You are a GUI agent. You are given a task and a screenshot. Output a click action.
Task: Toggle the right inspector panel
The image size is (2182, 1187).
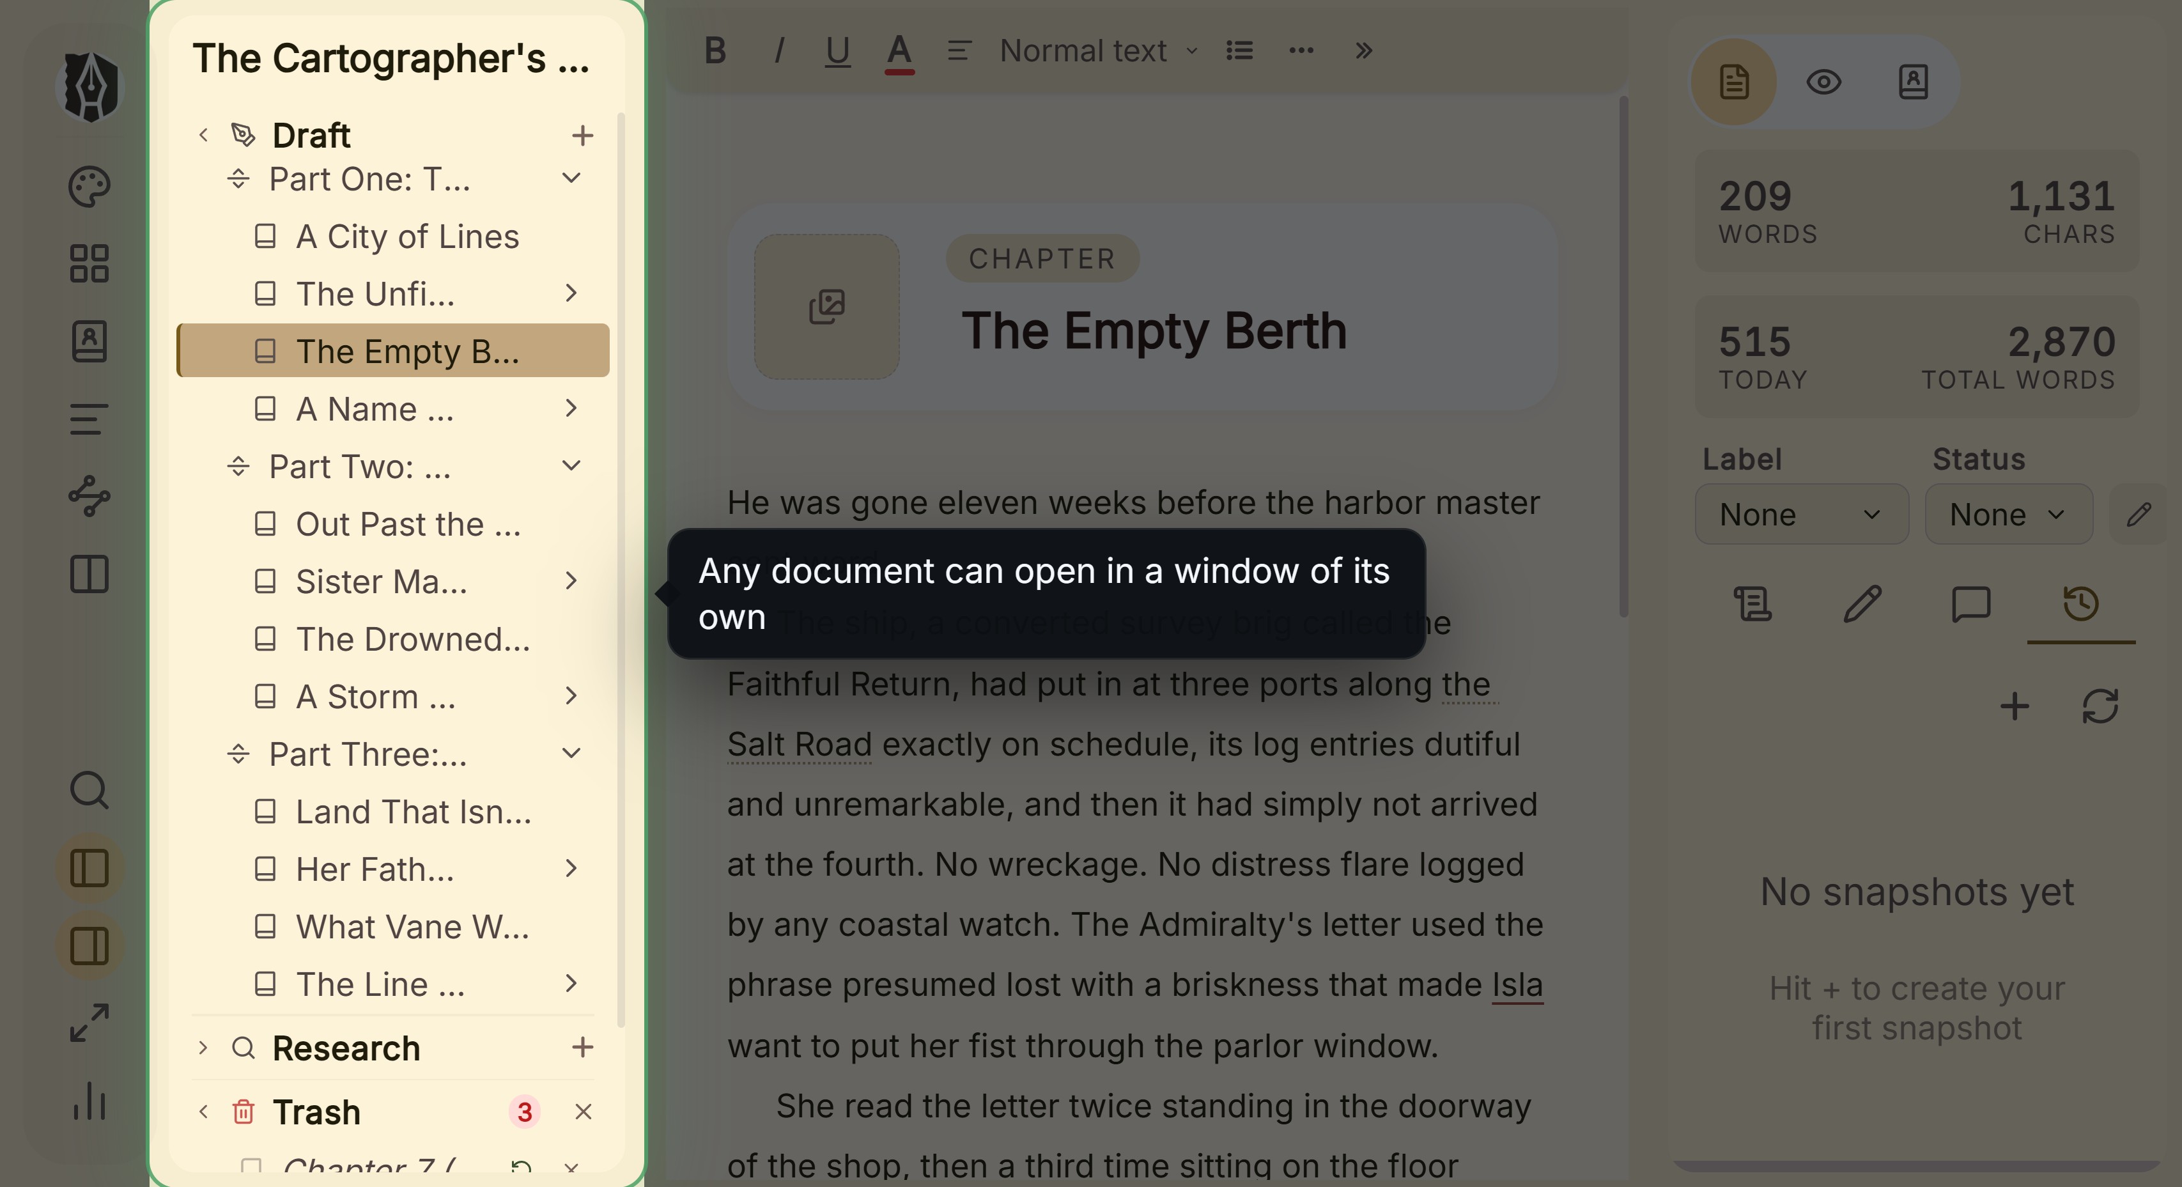[x=89, y=947]
